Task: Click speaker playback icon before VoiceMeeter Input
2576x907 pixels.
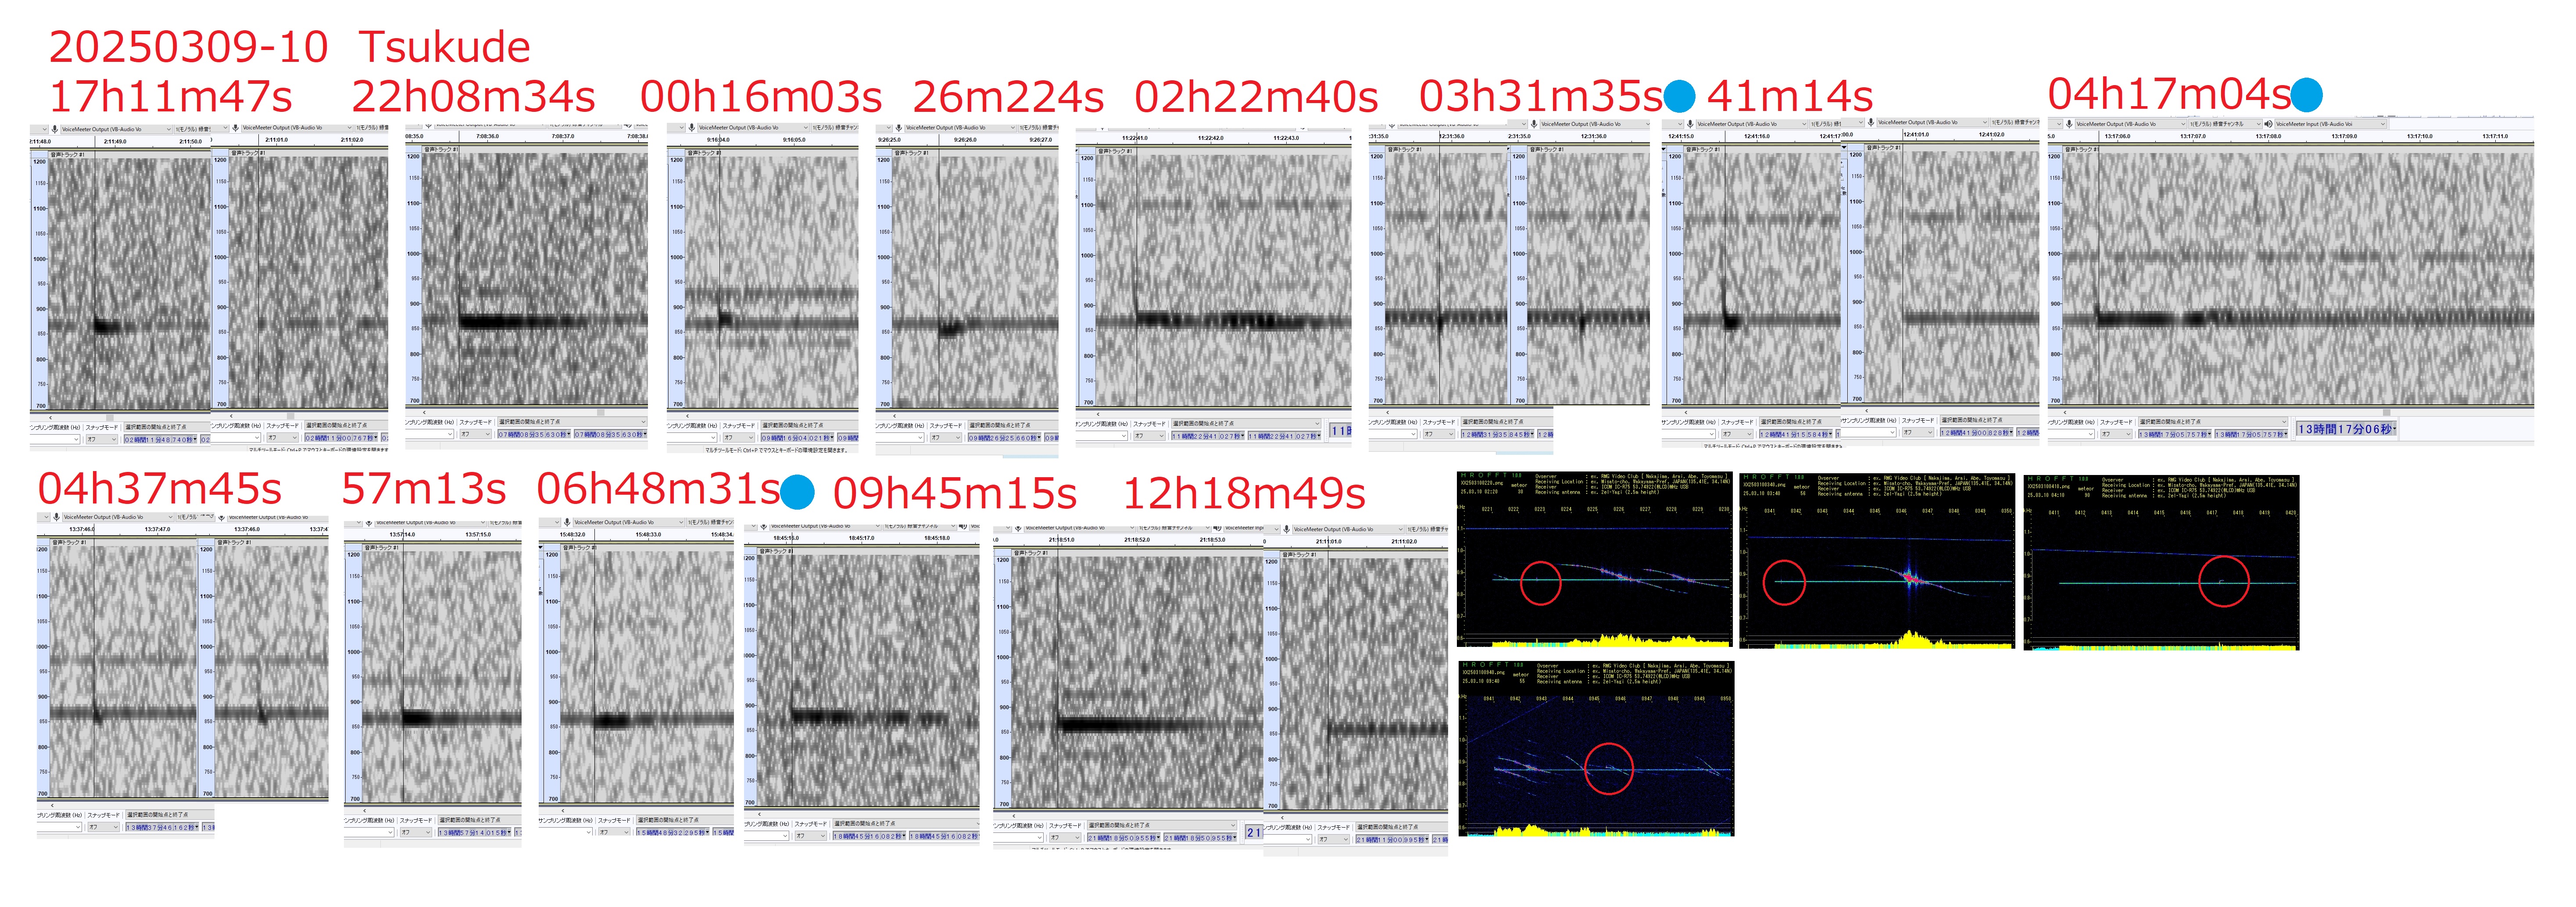Action: pyautogui.click(x=2269, y=124)
